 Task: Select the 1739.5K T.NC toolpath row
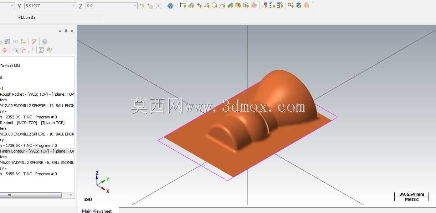(29, 145)
